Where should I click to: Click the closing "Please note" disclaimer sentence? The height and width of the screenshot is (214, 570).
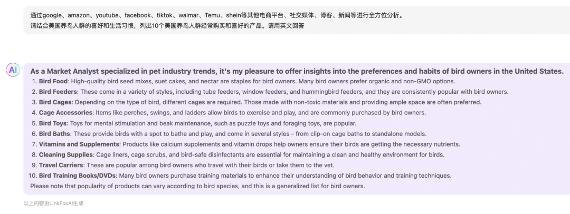(x=197, y=186)
